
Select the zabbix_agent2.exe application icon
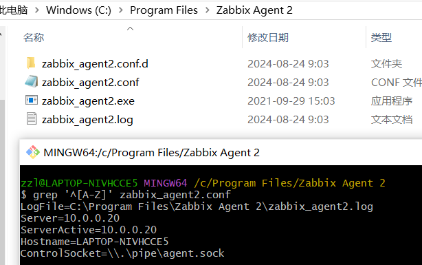(32, 100)
